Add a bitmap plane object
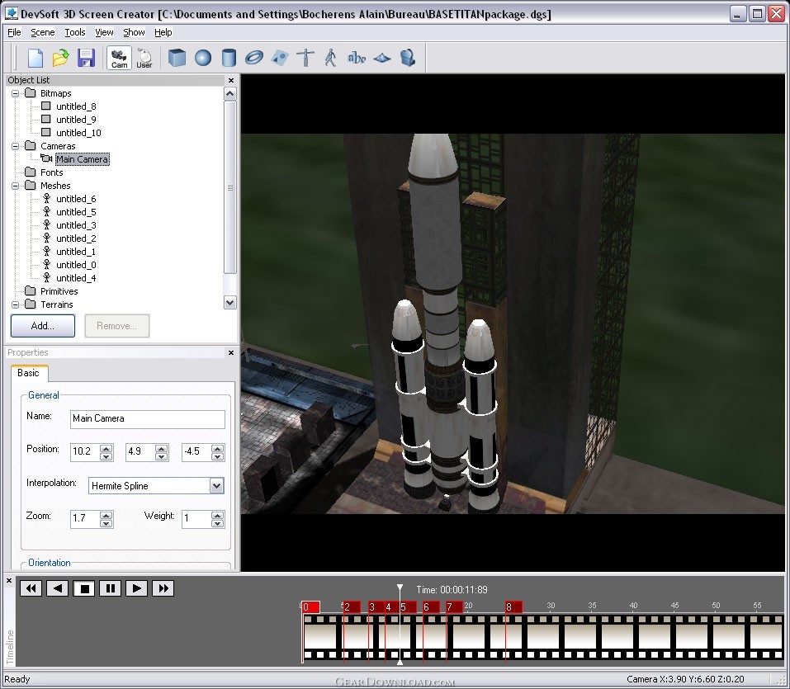This screenshot has width=790, height=689. (x=280, y=58)
